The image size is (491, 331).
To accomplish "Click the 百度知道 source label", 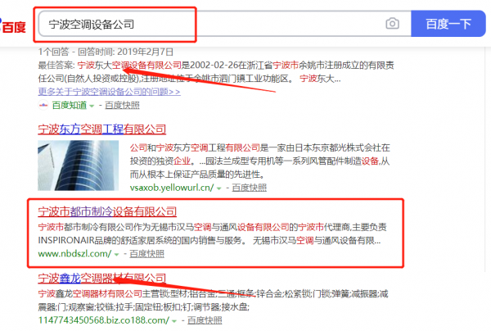I will (x=70, y=106).
